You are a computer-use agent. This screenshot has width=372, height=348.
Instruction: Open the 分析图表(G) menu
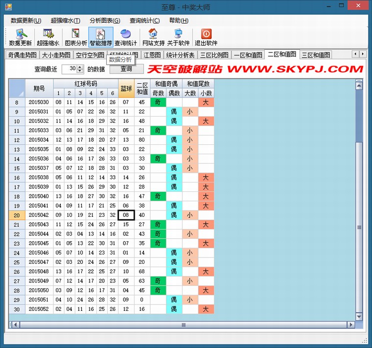tap(104, 21)
